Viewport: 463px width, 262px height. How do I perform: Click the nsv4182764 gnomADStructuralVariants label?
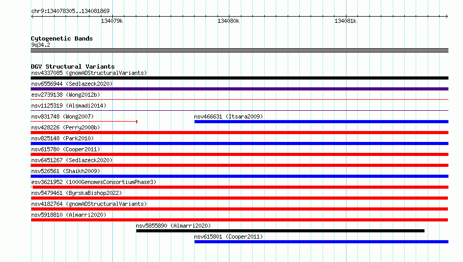point(89,204)
